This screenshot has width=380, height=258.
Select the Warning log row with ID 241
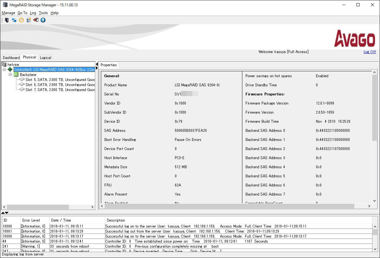[187, 246]
